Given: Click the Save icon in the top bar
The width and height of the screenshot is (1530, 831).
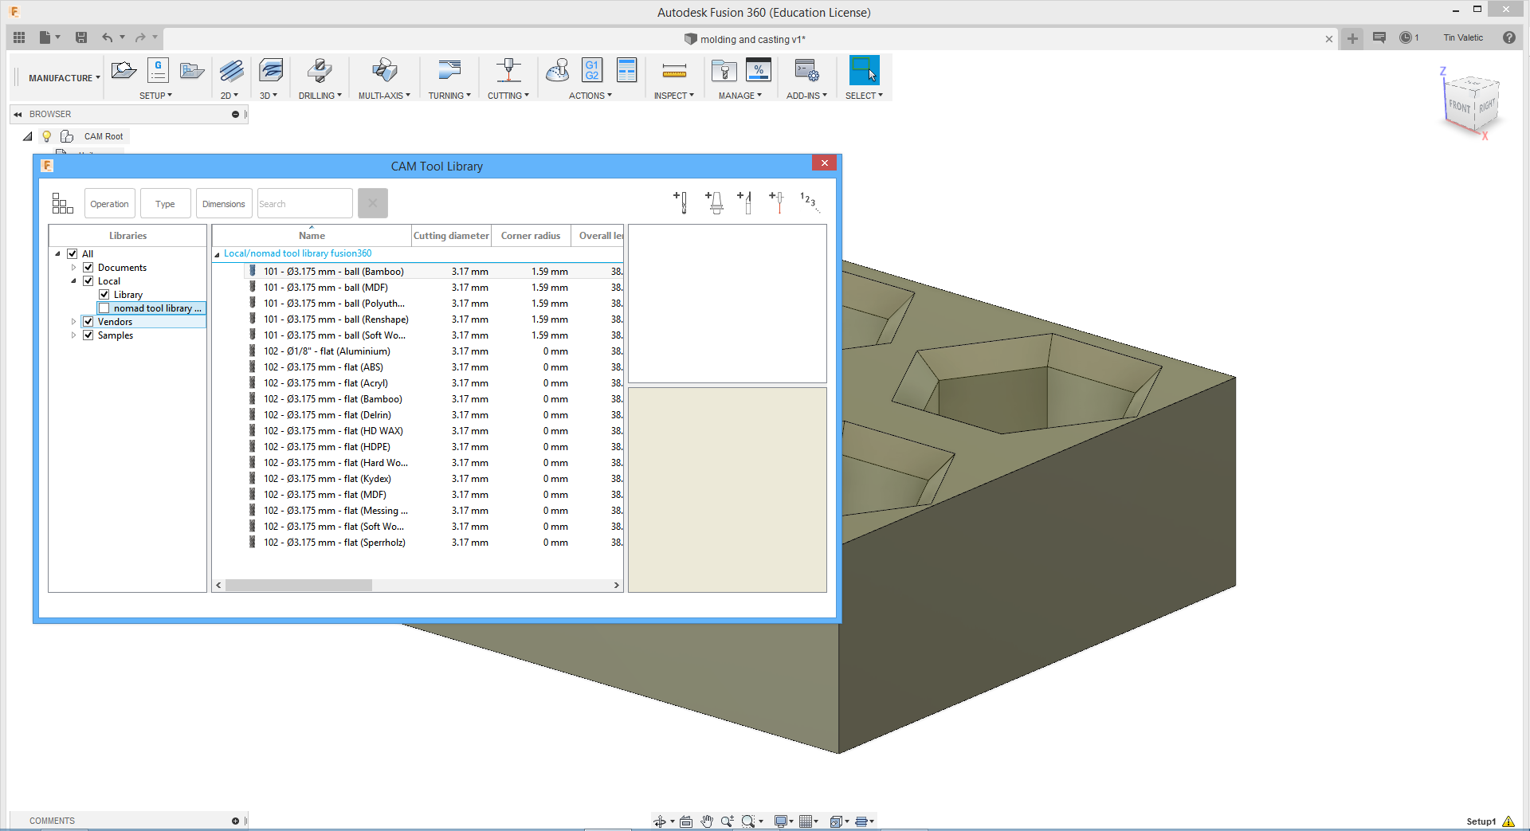Looking at the screenshot, I should [80, 37].
